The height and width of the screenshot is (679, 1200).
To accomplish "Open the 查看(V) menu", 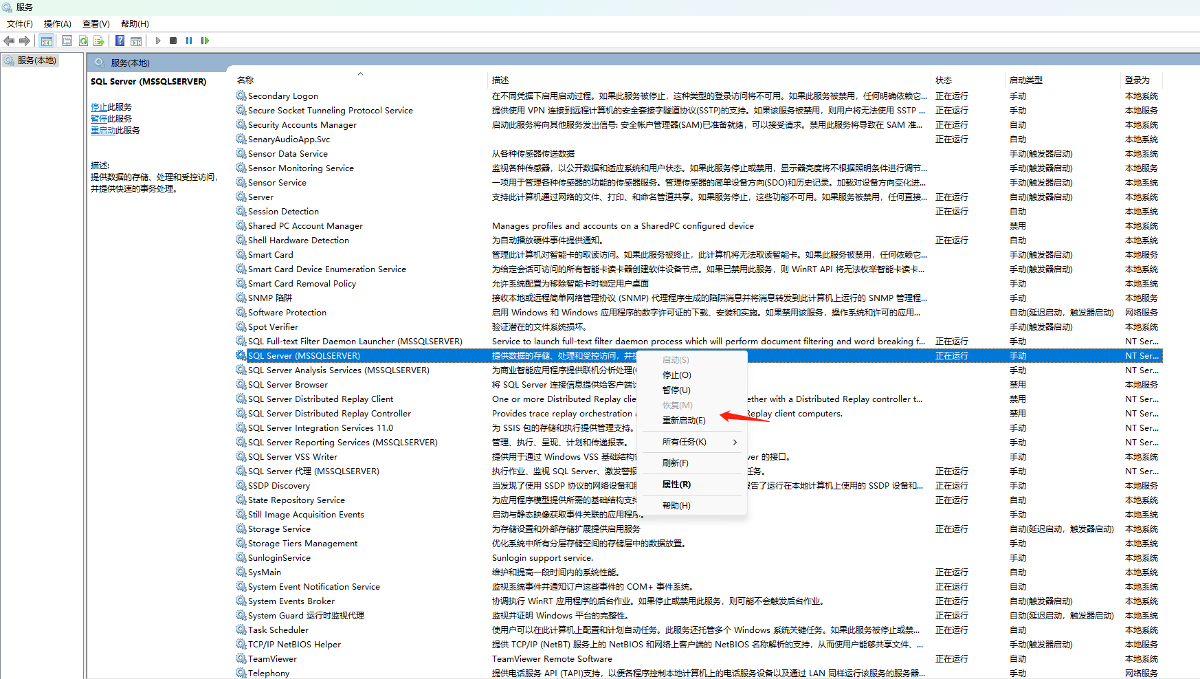I will tap(95, 23).
